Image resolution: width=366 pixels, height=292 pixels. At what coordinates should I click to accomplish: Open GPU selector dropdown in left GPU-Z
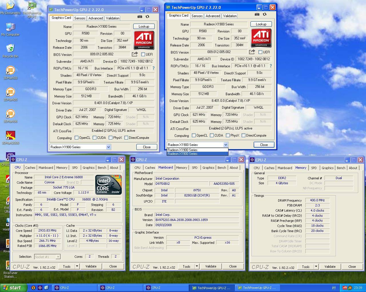click(108, 147)
